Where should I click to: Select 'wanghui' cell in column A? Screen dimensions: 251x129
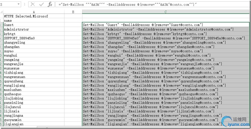click(x=34, y=55)
